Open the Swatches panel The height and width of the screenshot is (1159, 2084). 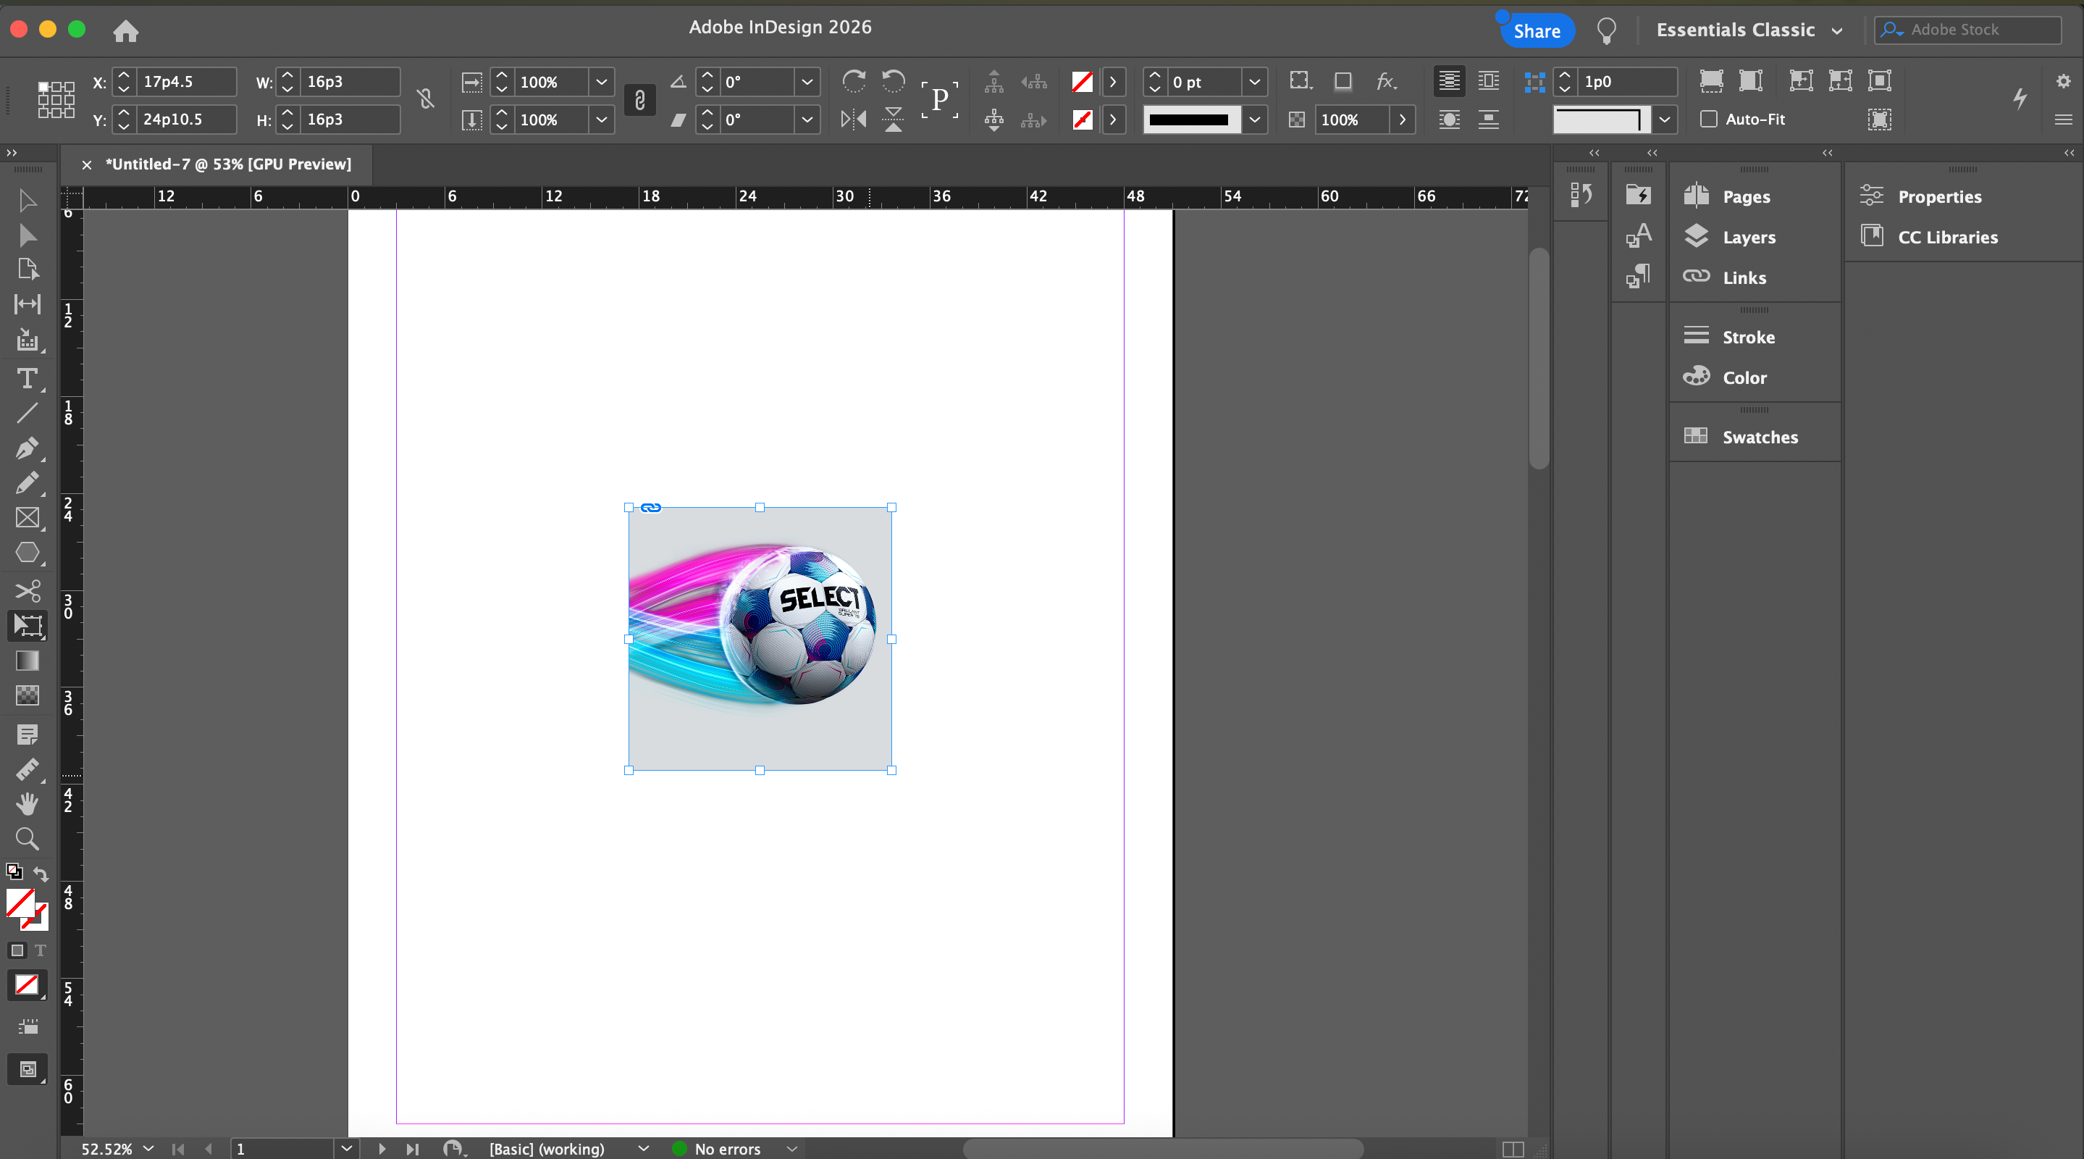[1760, 437]
